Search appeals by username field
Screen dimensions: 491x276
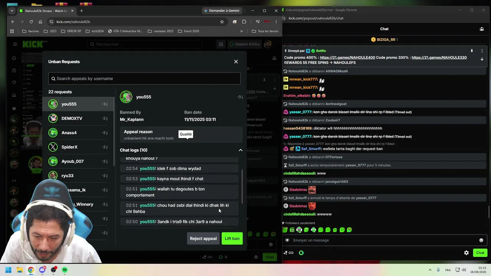(144, 79)
